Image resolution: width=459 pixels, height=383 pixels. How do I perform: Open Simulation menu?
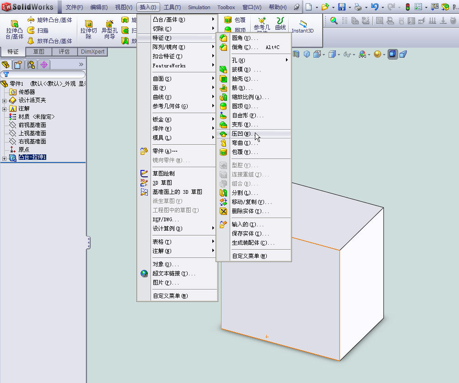tap(199, 7)
